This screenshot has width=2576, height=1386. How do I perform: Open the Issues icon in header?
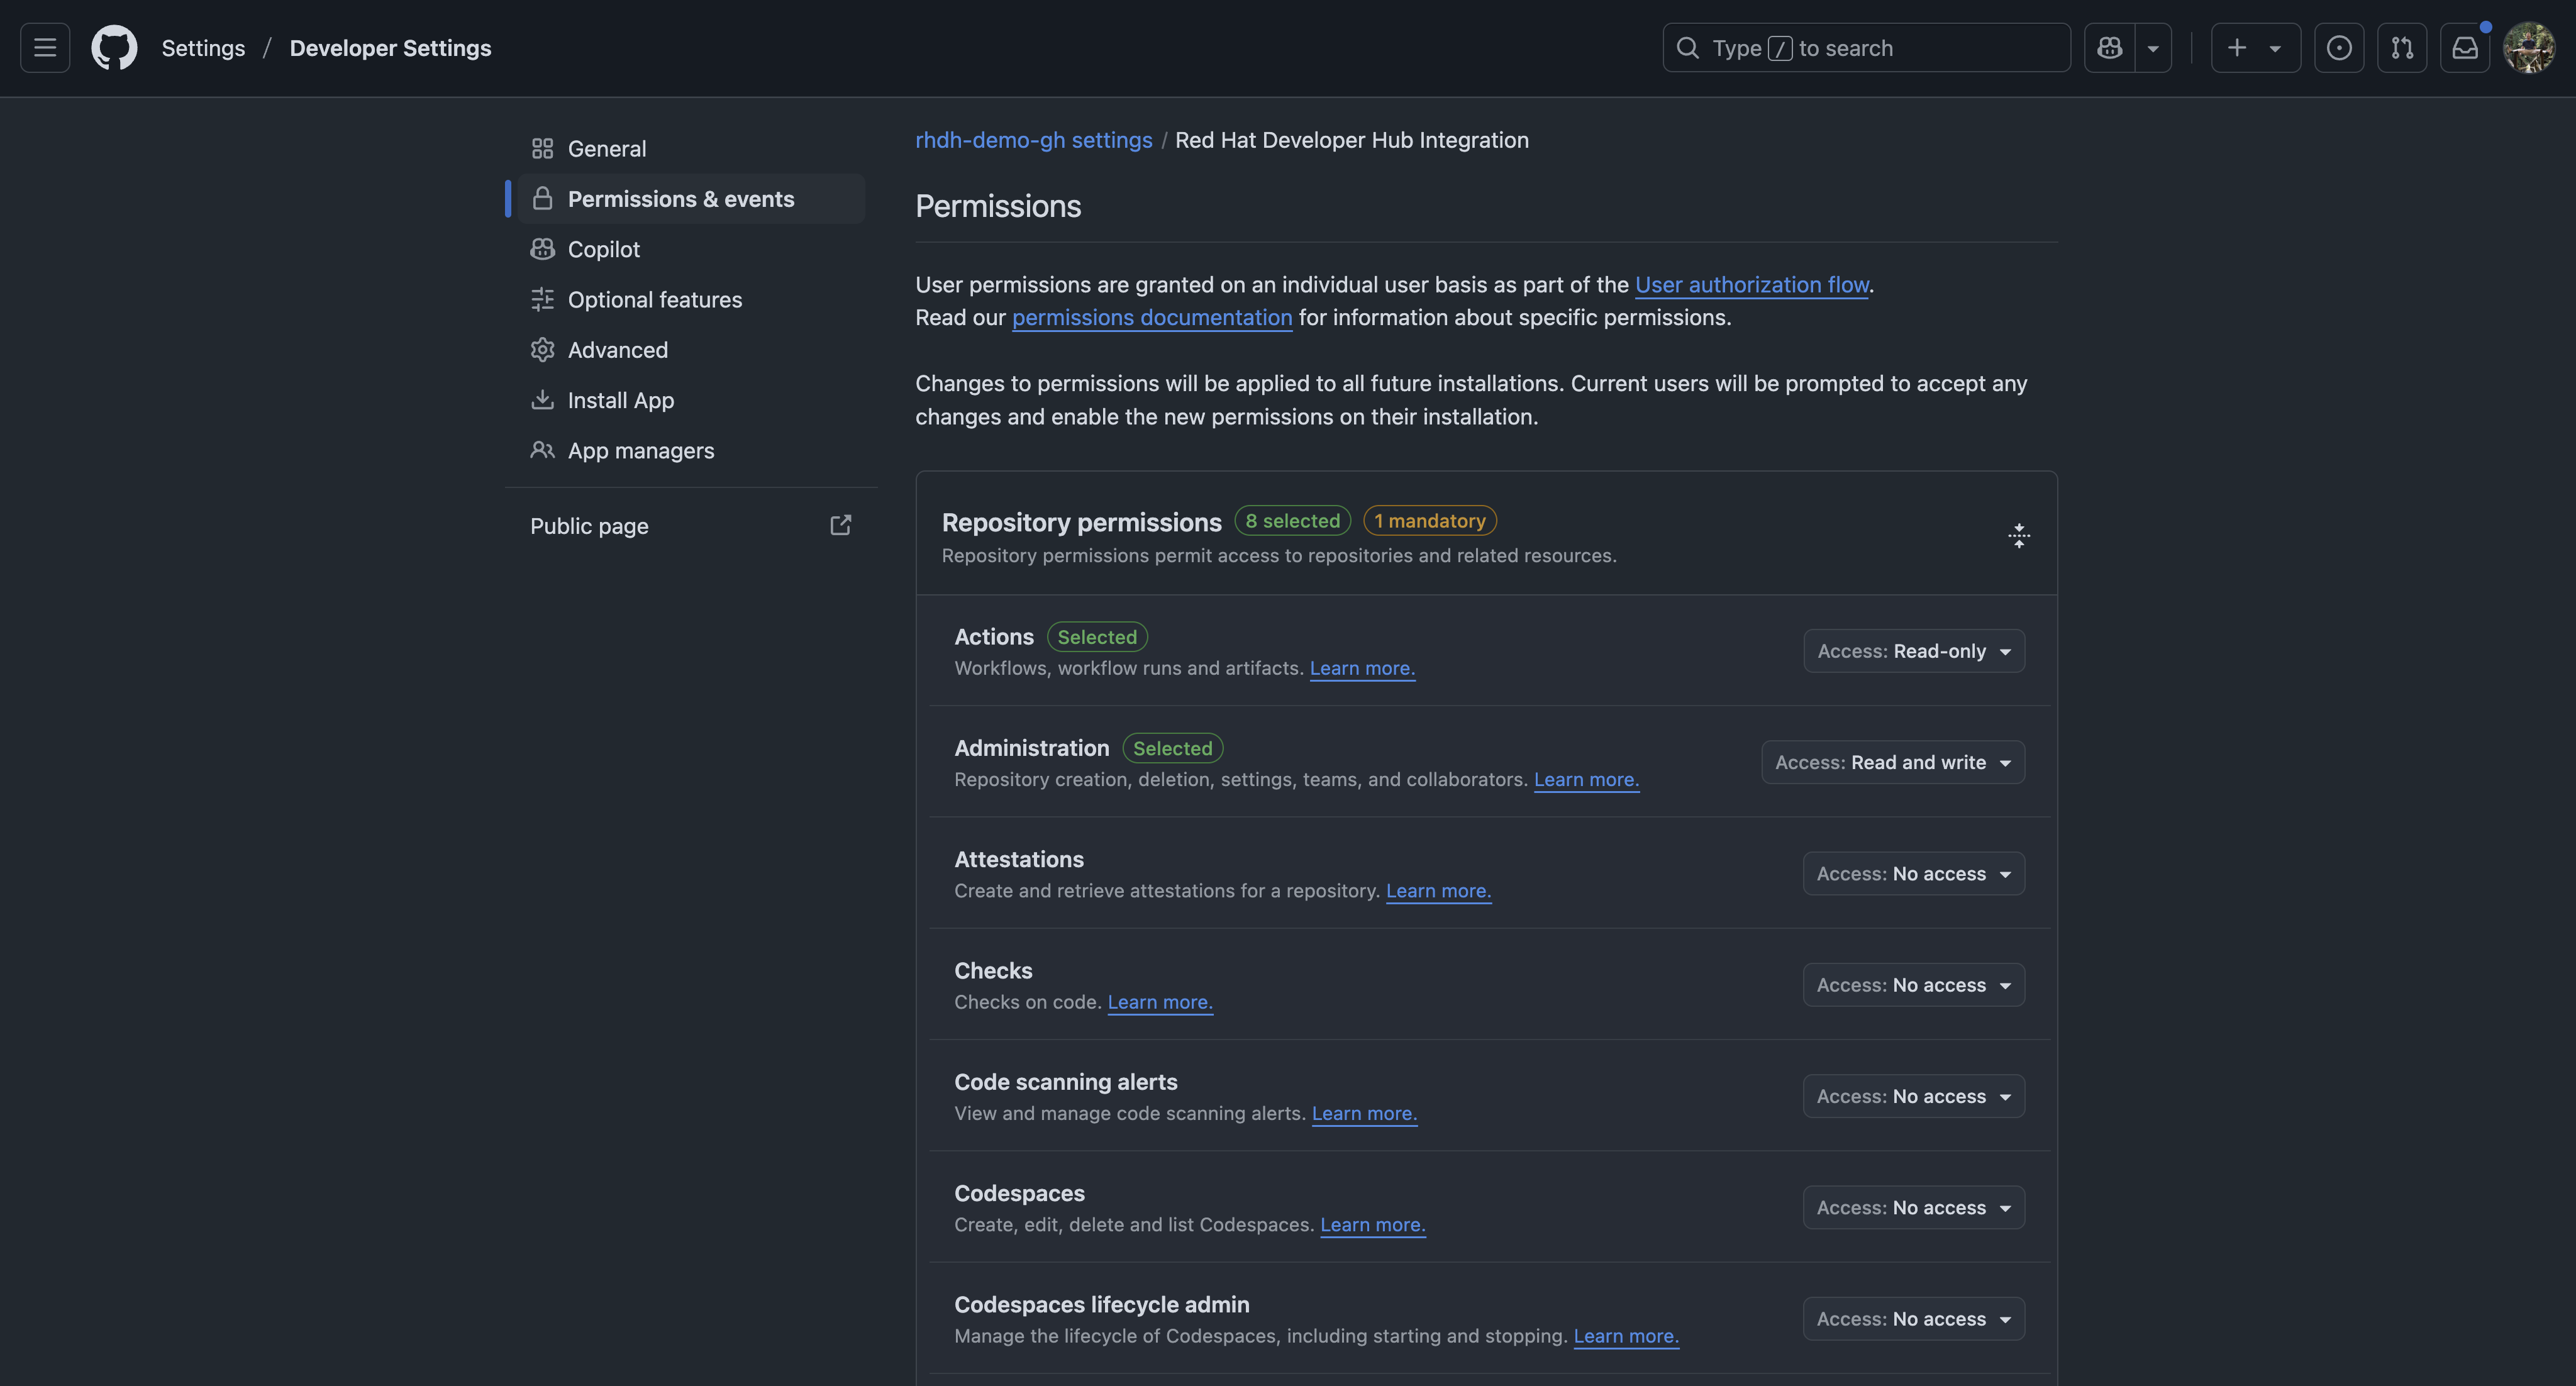coord(2338,48)
